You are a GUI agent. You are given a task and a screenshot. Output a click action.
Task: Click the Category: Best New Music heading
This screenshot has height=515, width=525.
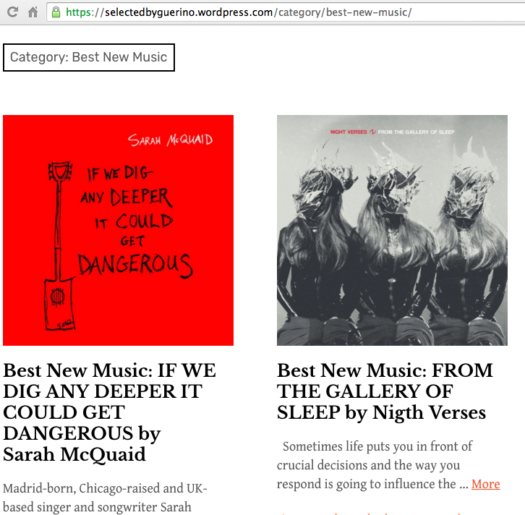(x=89, y=57)
